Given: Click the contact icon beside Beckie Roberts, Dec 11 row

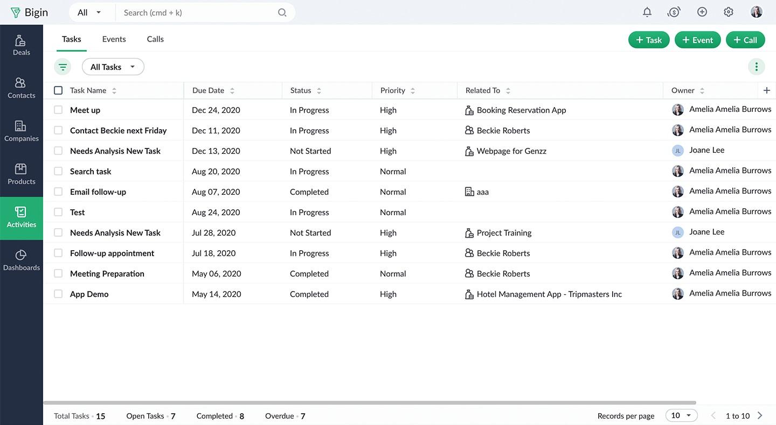Looking at the screenshot, I should (x=469, y=130).
